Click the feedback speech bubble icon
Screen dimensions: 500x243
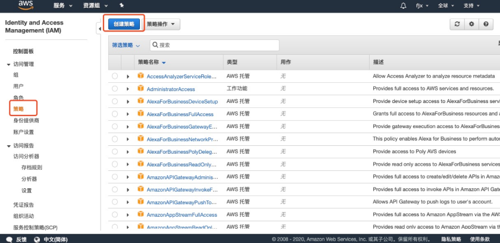10,239
